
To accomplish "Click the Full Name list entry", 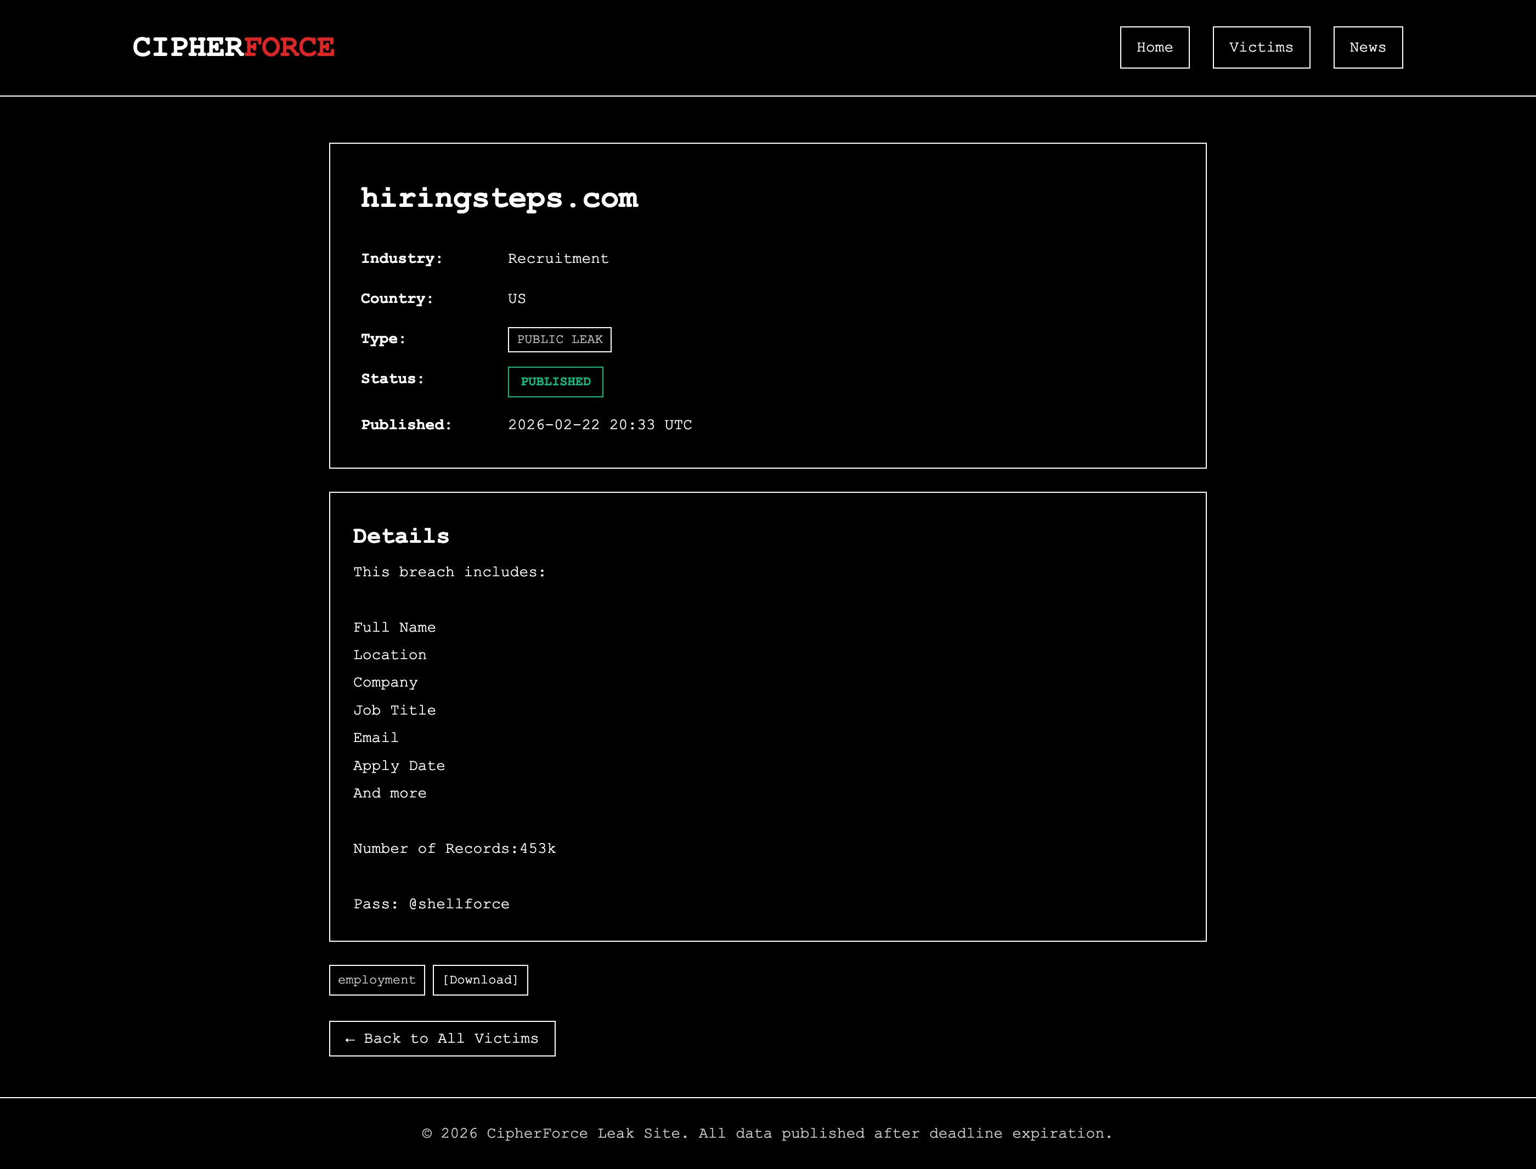I will [394, 627].
